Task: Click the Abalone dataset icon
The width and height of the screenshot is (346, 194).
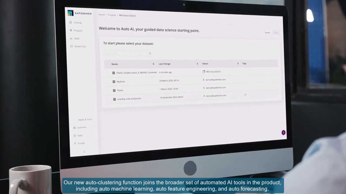Action: pyautogui.click(x=114, y=82)
